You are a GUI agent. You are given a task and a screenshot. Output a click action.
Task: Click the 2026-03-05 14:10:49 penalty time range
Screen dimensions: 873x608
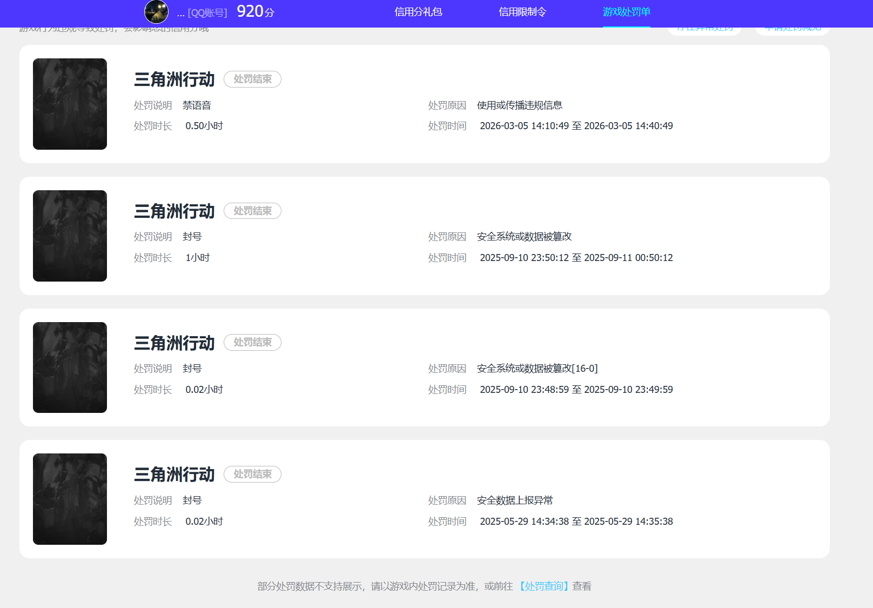[x=576, y=126]
